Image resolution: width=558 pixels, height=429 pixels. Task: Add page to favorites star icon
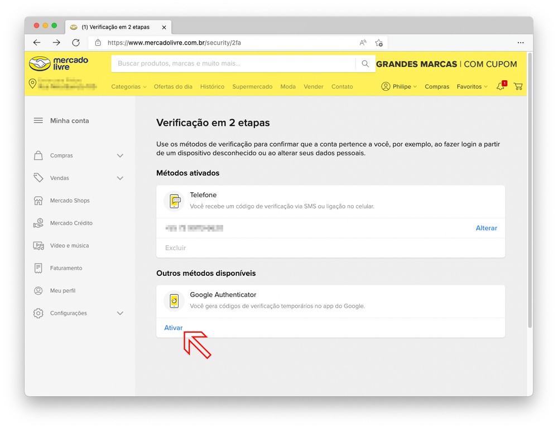coord(379,42)
